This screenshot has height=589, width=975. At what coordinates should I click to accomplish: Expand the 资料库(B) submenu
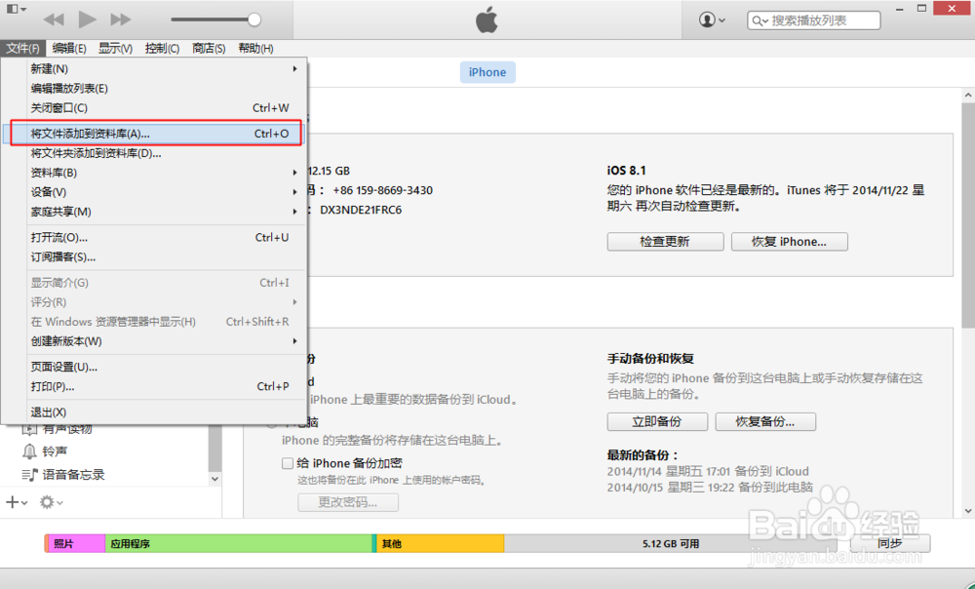154,173
